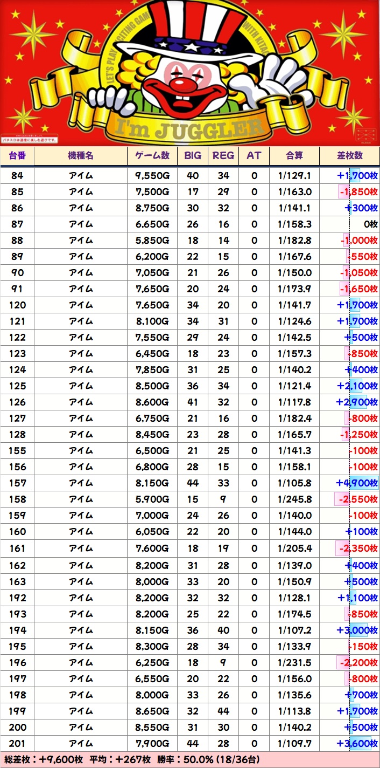The height and width of the screenshot is (768, 380).
Task: Select machine number 90 cell
Action: 17,273
